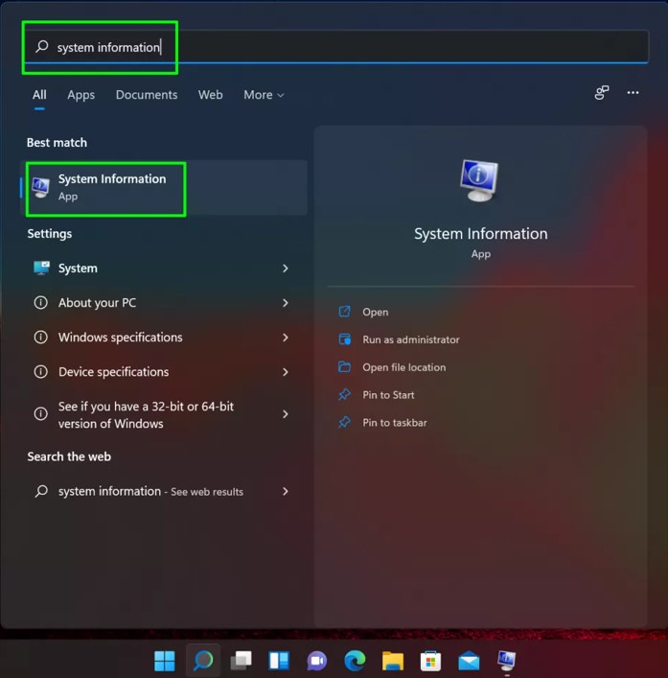Switch to the All tab
Viewport: 668px width, 678px height.
pos(39,95)
